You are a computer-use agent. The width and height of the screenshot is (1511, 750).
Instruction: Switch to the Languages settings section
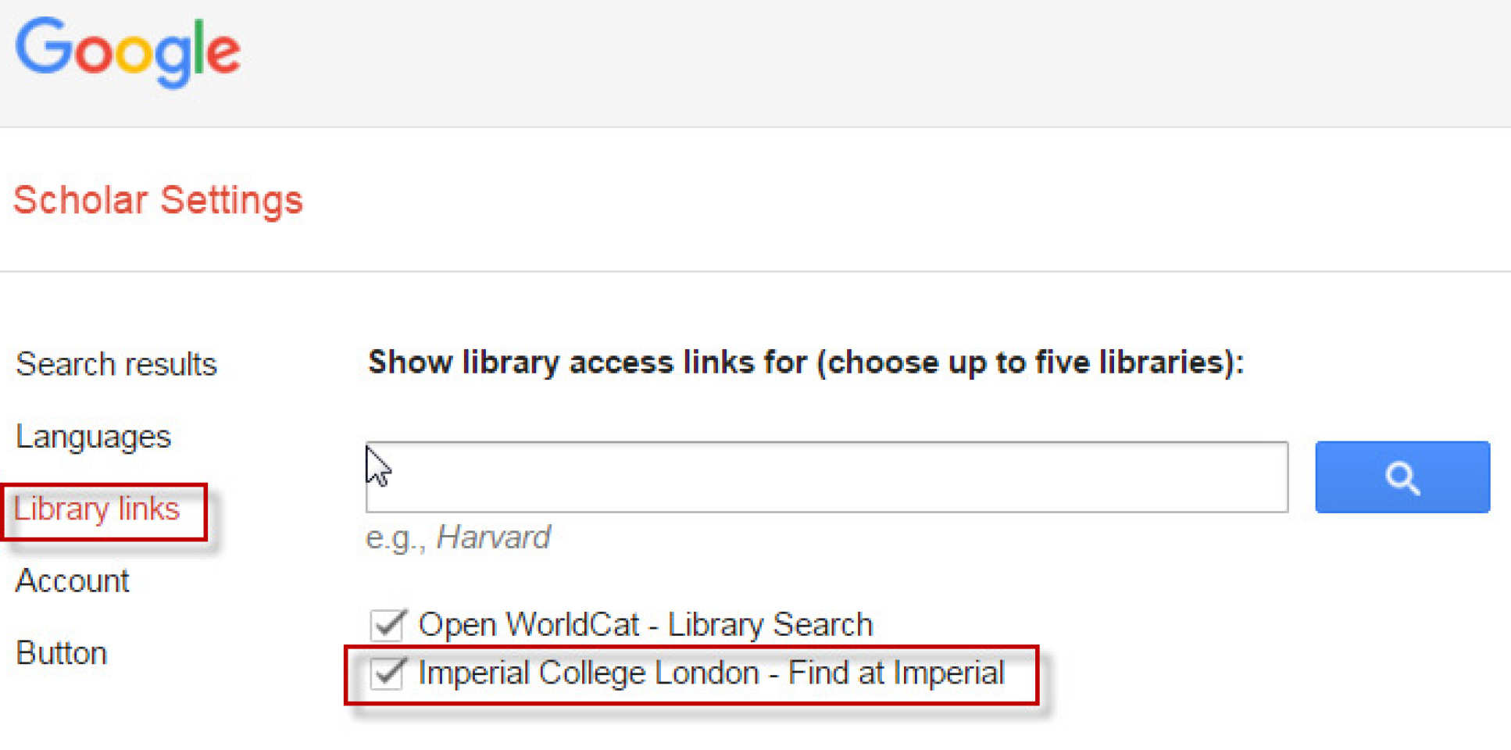pyautogui.click(x=93, y=436)
